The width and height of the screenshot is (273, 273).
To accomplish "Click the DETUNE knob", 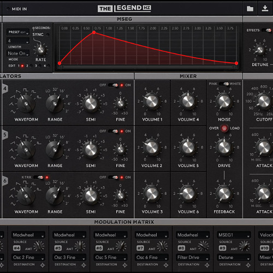I will tap(260, 50).
